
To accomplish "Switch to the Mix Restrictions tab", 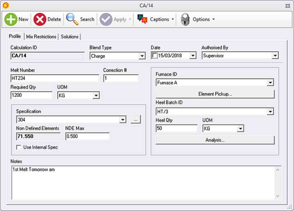I will pyautogui.click(x=41, y=37).
